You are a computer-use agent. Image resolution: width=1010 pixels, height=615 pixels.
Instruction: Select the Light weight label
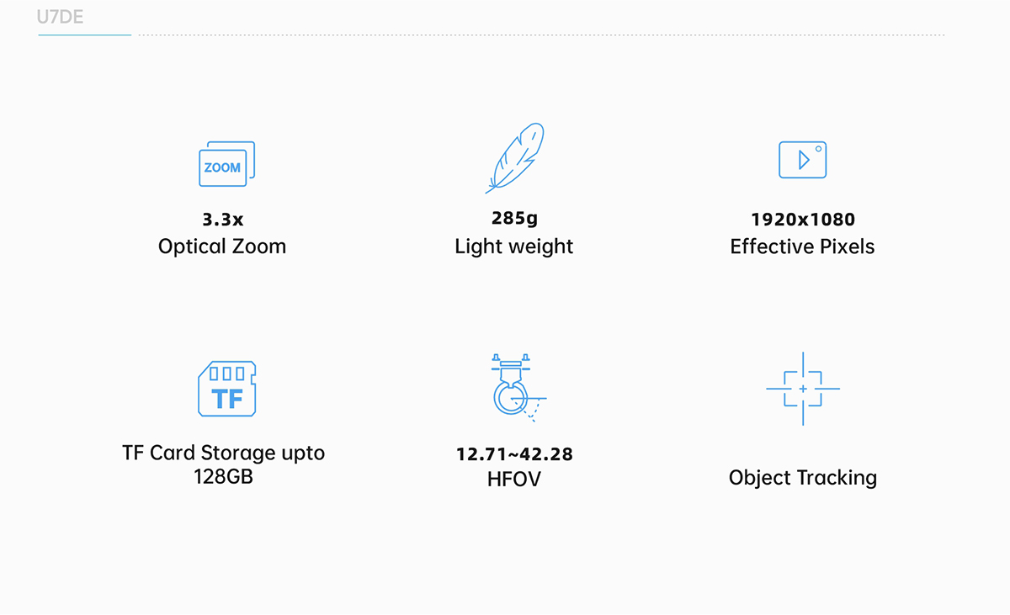[x=514, y=247]
